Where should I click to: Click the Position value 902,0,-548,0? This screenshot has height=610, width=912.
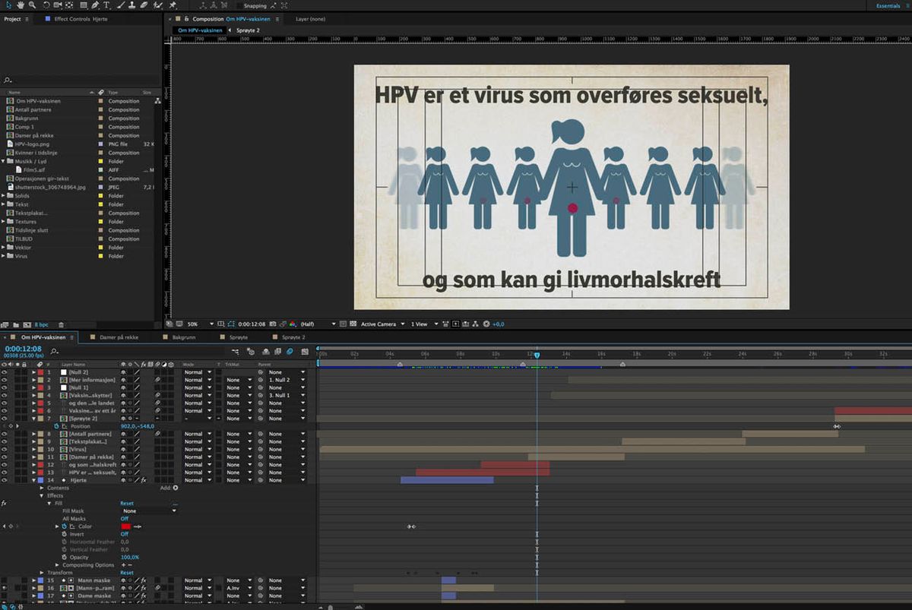[x=137, y=426]
